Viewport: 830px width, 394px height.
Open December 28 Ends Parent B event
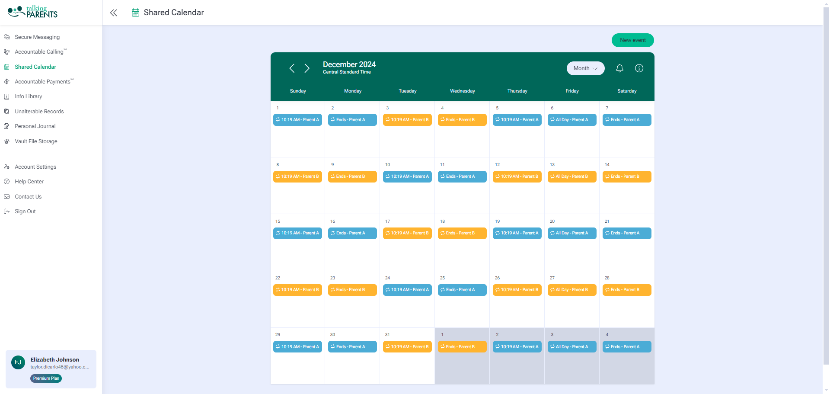coord(627,290)
